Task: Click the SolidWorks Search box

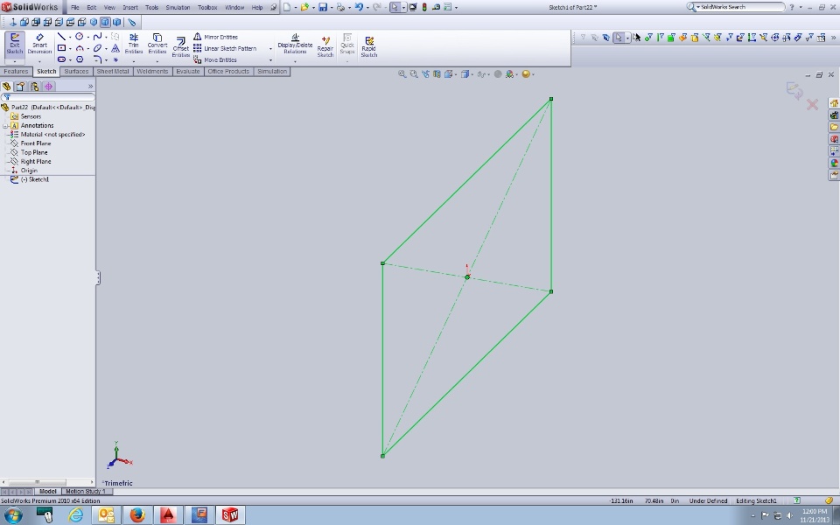Action: point(736,7)
